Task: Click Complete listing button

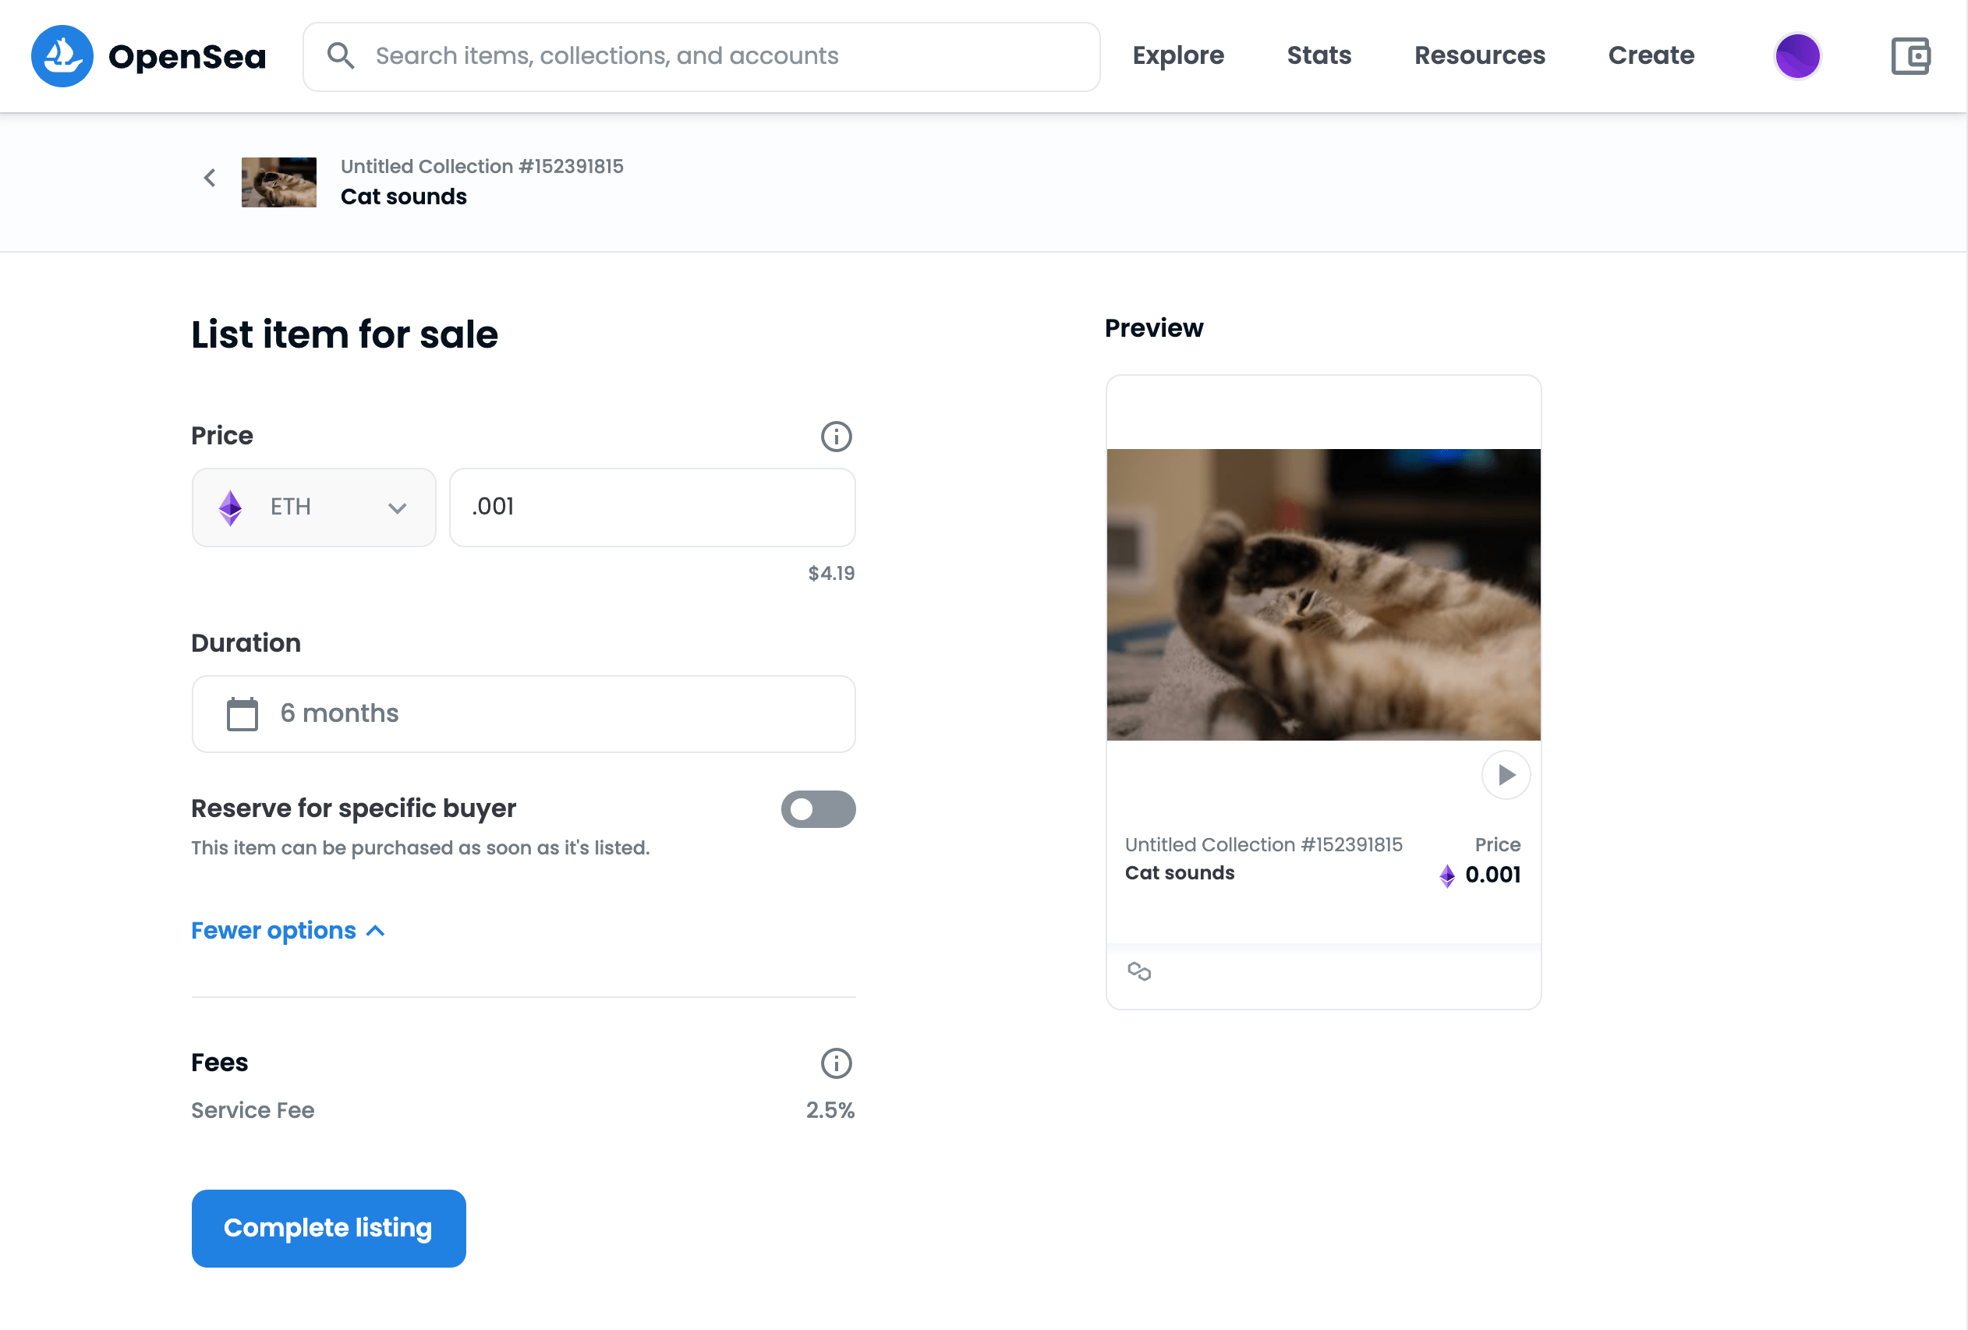Action: pyautogui.click(x=328, y=1228)
